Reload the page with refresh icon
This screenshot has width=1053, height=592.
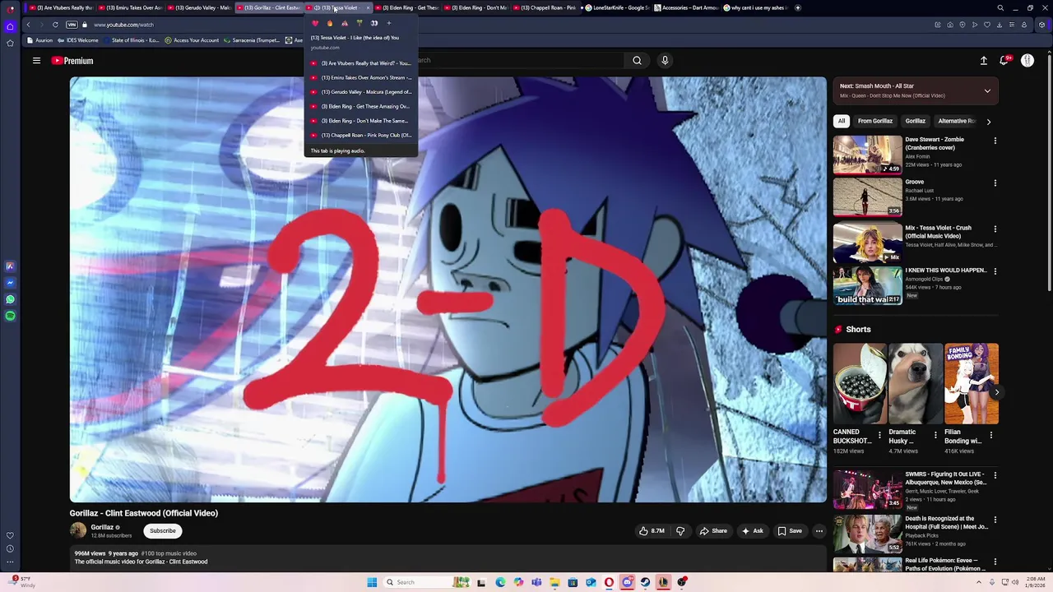click(x=55, y=25)
